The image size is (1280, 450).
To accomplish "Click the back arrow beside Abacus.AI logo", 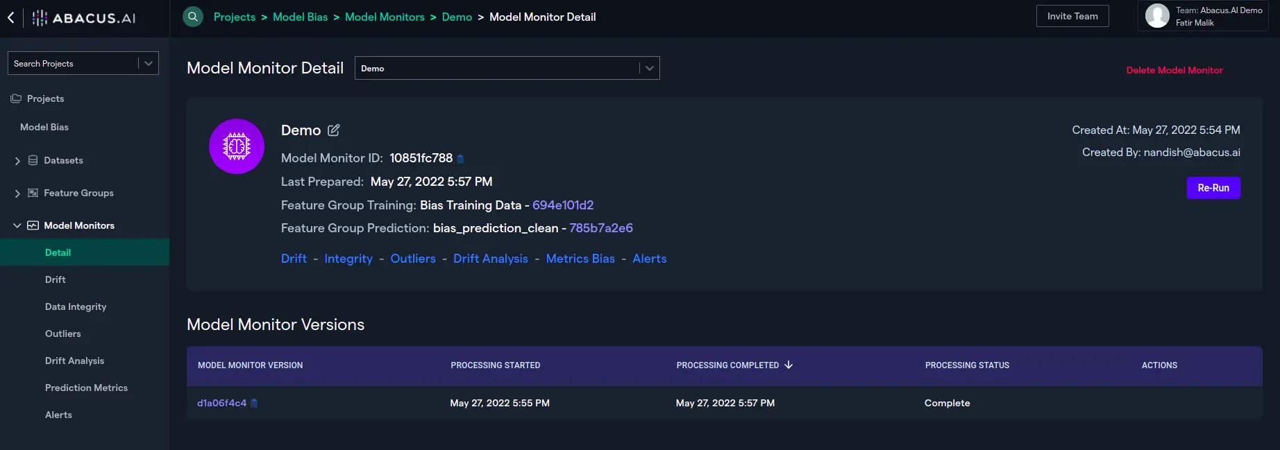I will point(11,18).
